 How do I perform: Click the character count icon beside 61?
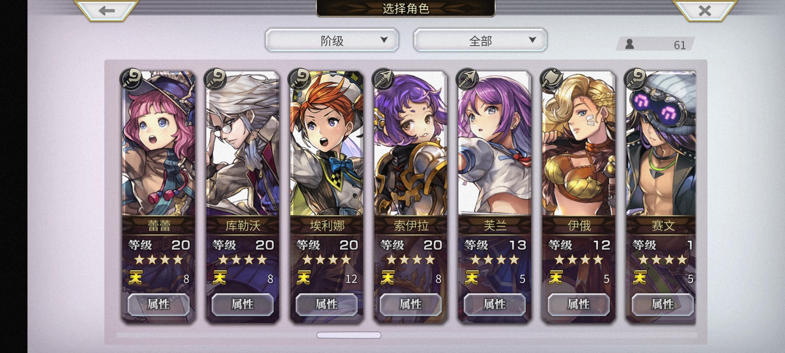coord(629,44)
